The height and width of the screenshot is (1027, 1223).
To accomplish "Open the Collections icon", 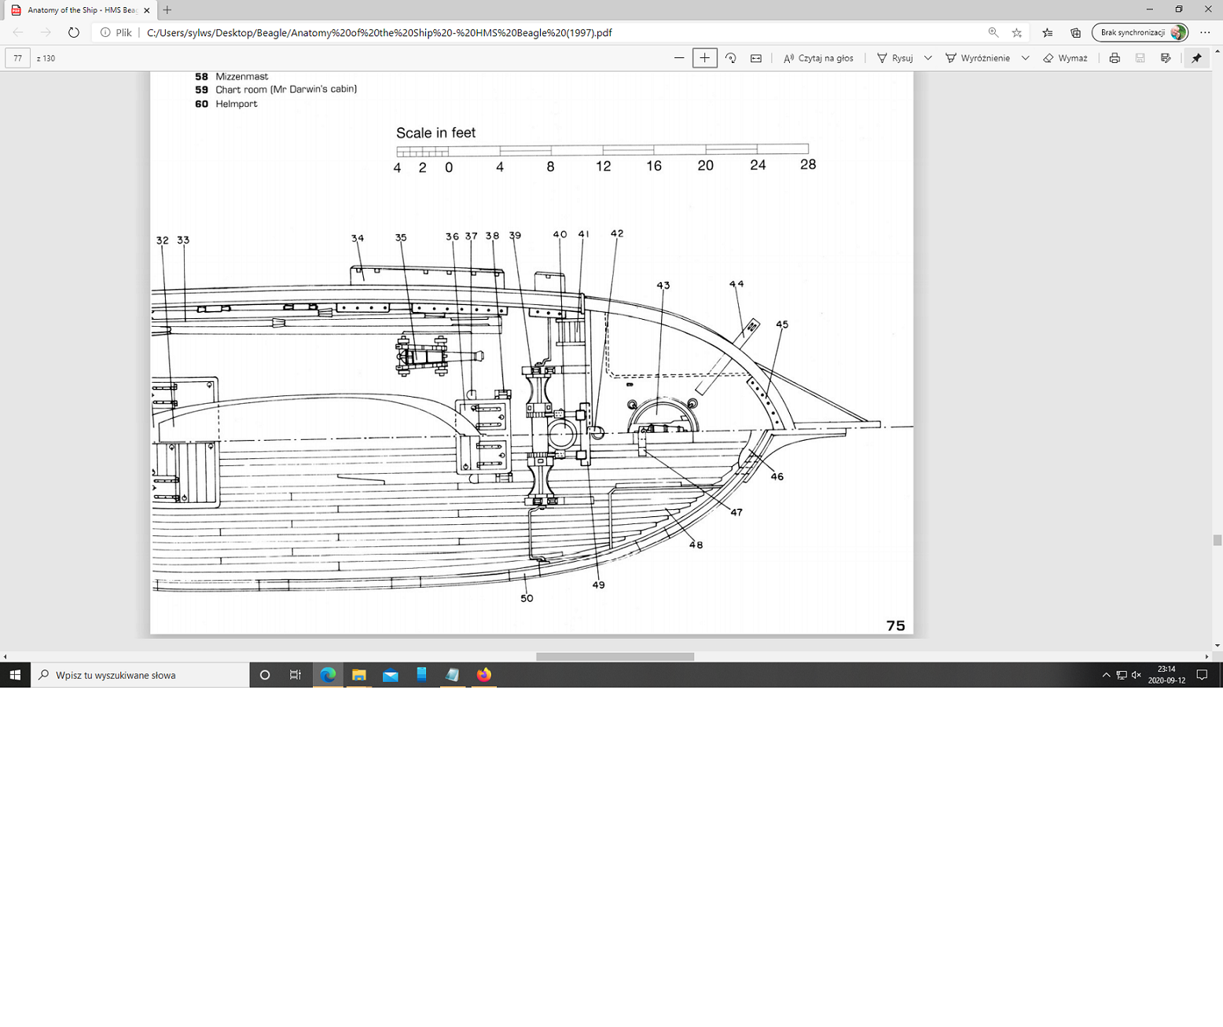I will [1075, 33].
